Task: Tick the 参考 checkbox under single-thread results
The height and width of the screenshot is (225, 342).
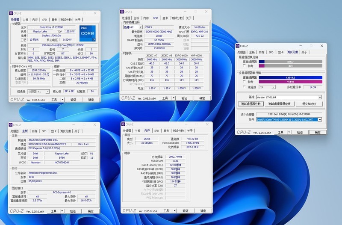Action: point(244,66)
